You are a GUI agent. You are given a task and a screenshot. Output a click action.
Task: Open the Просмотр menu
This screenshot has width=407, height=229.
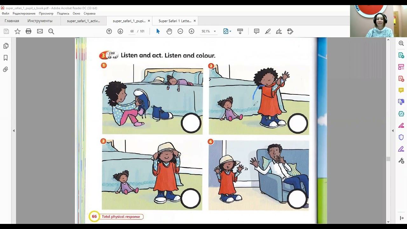point(46,13)
